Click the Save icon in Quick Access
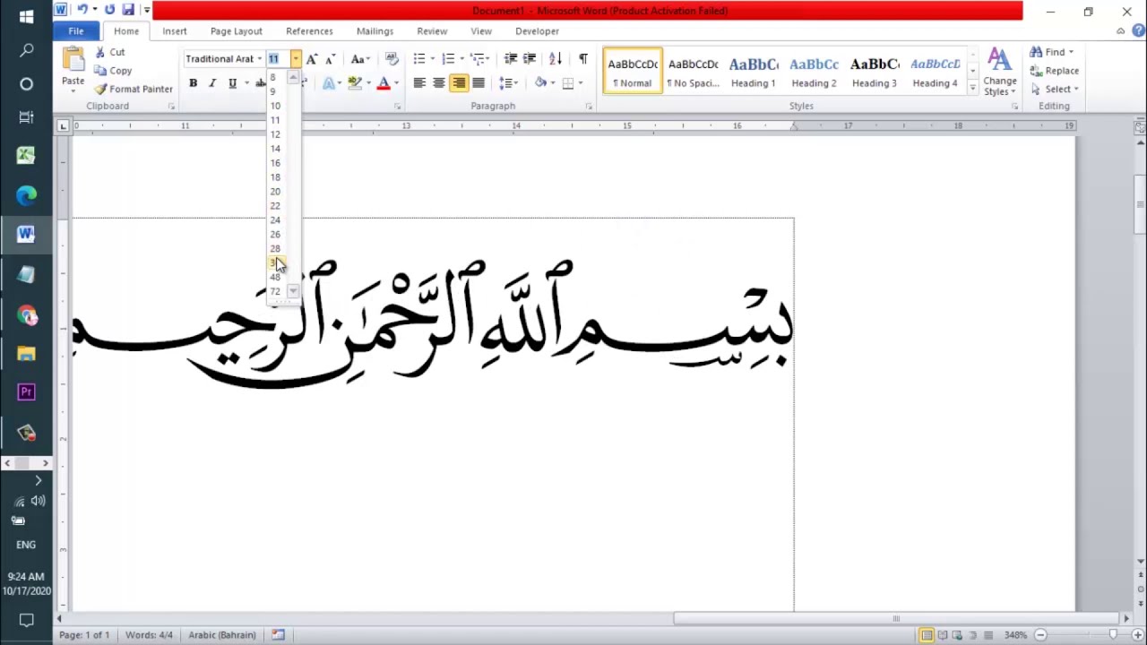 point(128,10)
